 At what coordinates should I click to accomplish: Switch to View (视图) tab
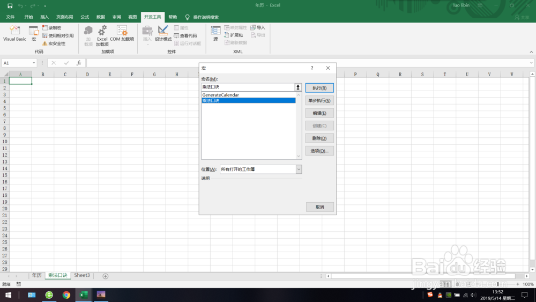132,17
